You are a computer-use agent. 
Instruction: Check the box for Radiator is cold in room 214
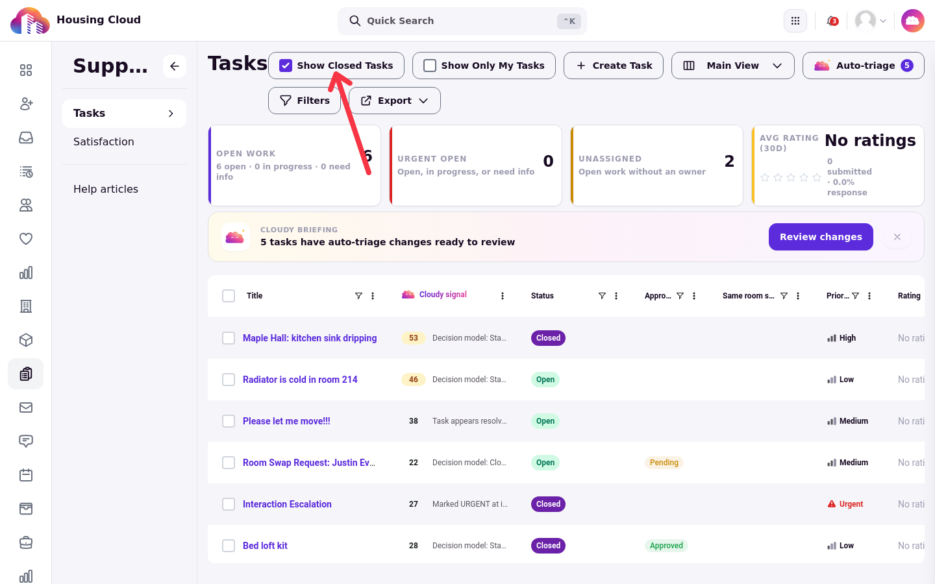pos(229,380)
